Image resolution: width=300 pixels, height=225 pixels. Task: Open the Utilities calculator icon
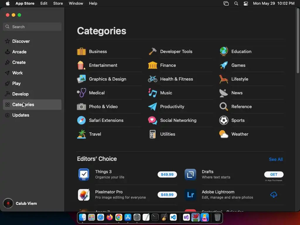coord(152,134)
